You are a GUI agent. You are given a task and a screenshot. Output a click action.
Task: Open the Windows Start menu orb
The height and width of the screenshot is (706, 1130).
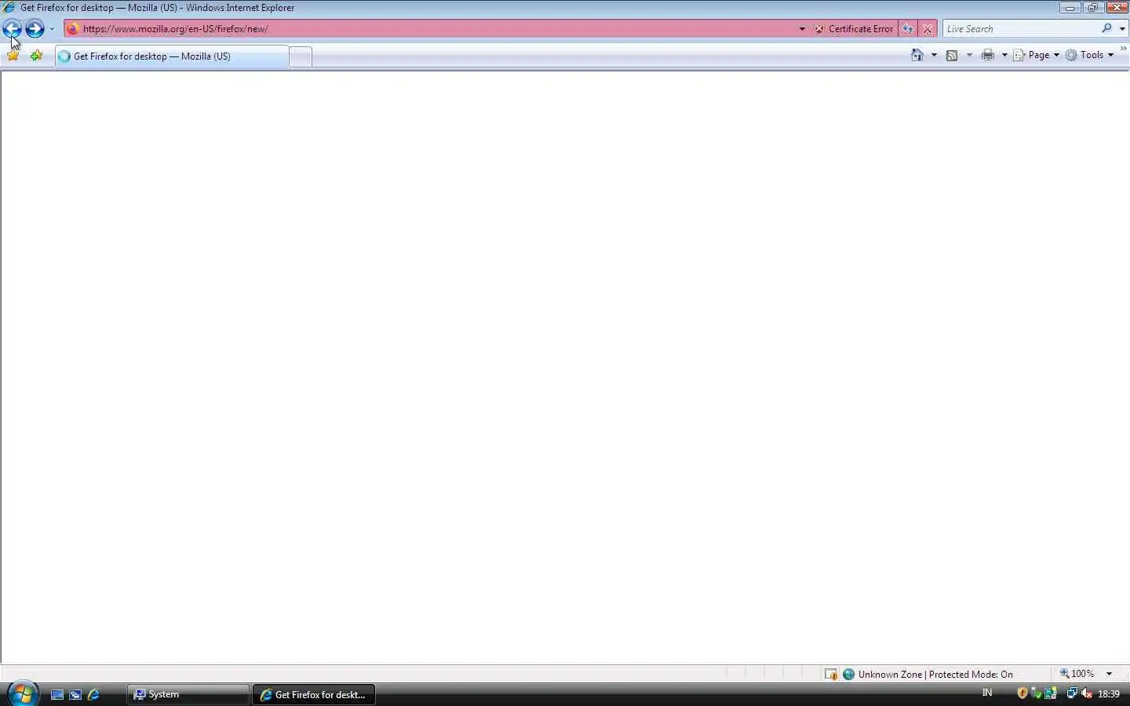click(x=22, y=693)
